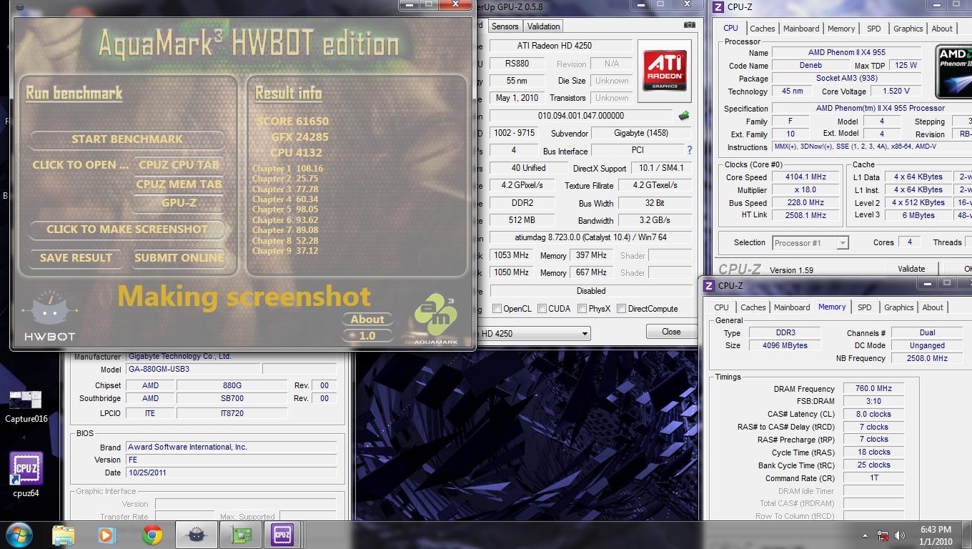Click START BENCHMARK in AquaMark
This screenshot has height=549, width=972.
coord(127,139)
